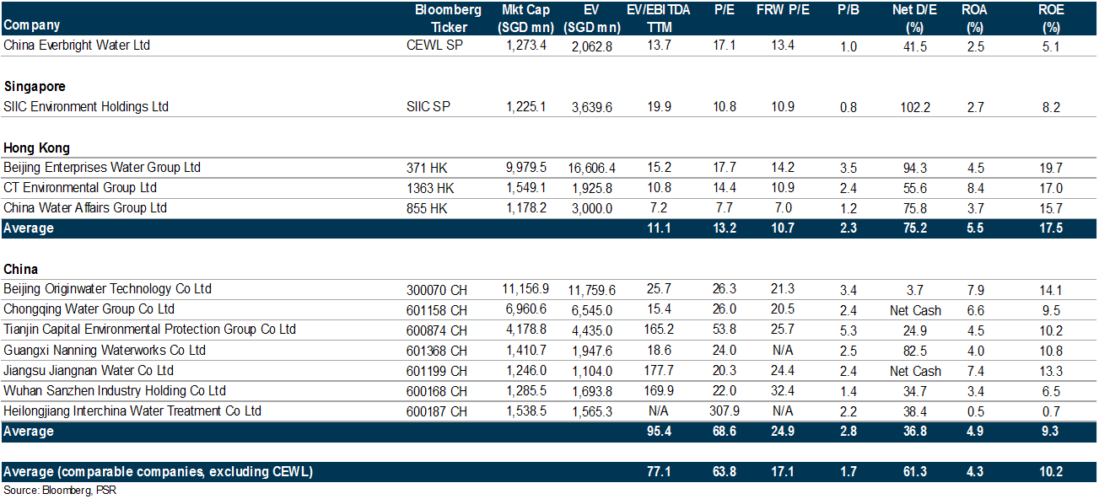Click CT Environmental's ROA value "8.4"

pyautogui.click(x=975, y=188)
